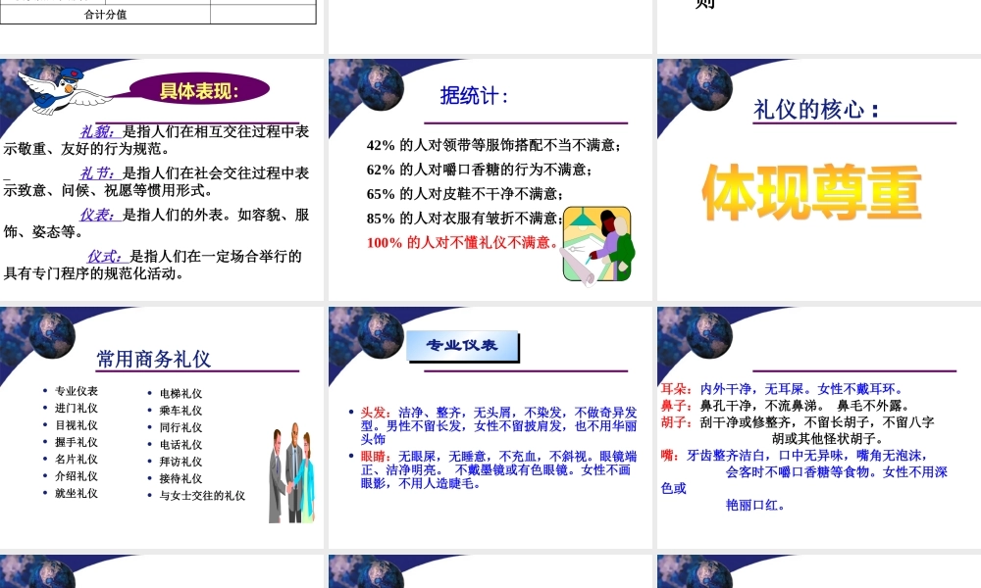981x588 pixels.
Task: Click the 名片礼仪 bullet item
Action: 77,460
